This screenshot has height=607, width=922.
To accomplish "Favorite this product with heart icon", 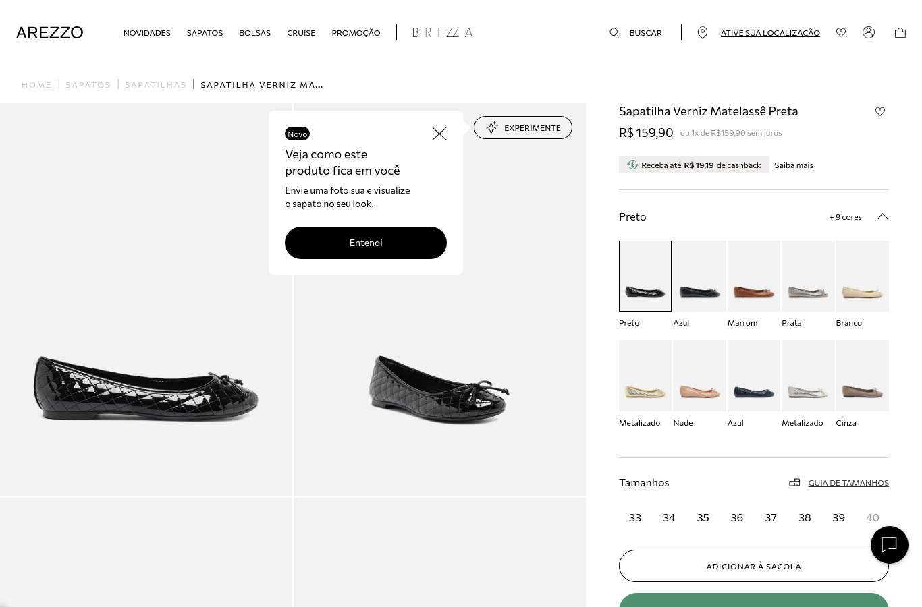I will [x=880, y=111].
